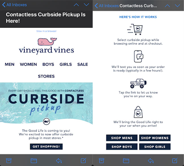The image size is (184, 166).
Task: Compose new message from right toolbar
Action: (x=176, y=160)
